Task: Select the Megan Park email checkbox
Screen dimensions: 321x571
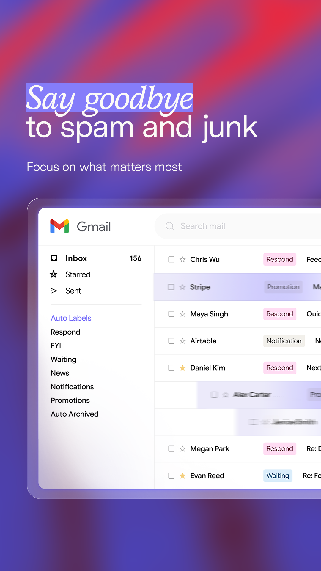Action: pos(171,449)
